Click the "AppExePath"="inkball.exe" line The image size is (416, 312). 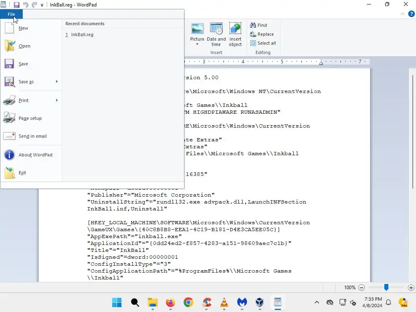pos(134,236)
